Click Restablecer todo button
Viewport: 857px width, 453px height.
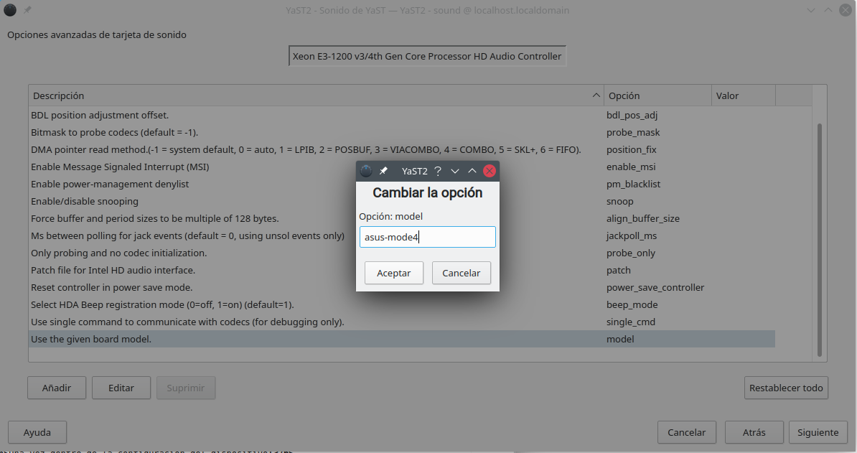click(x=786, y=388)
